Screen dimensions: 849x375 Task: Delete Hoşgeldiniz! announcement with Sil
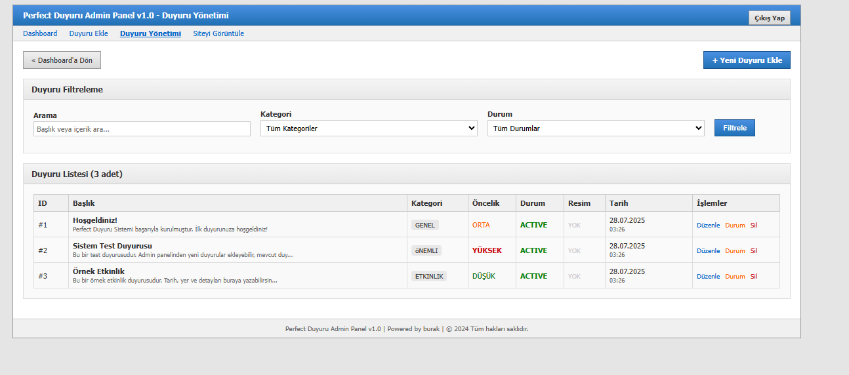click(x=754, y=225)
